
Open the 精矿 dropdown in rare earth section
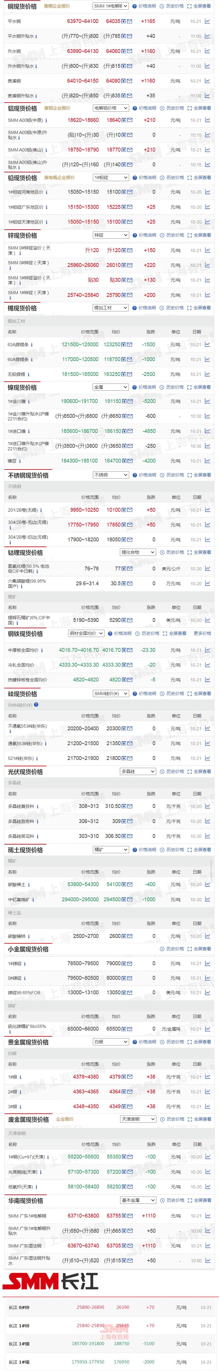point(111,849)
